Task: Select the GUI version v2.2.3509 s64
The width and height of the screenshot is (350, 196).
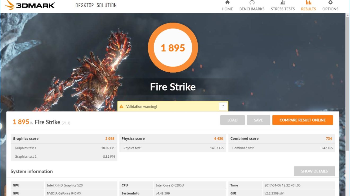Action: pos(274,193)
